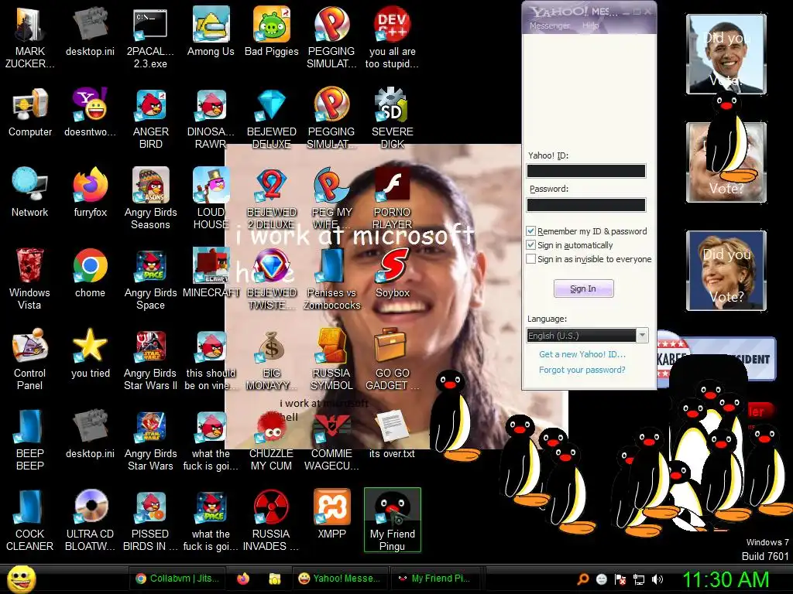Open the 'you tried' star icon

point(90,346)
